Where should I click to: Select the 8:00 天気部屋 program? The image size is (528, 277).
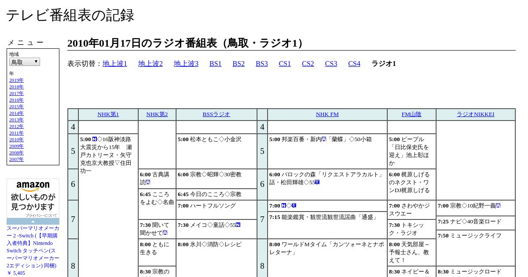[411, 252]
